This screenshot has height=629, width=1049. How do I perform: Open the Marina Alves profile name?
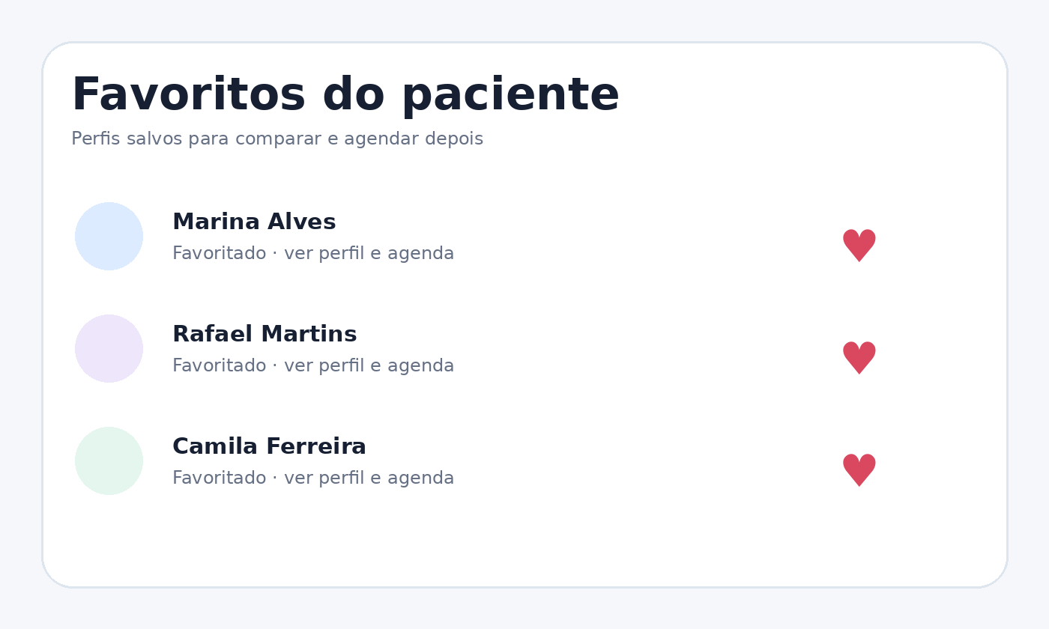(x=254, y=222)
